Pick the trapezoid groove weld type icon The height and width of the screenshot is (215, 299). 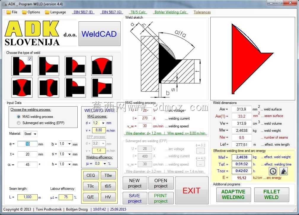tap(102, 88)
